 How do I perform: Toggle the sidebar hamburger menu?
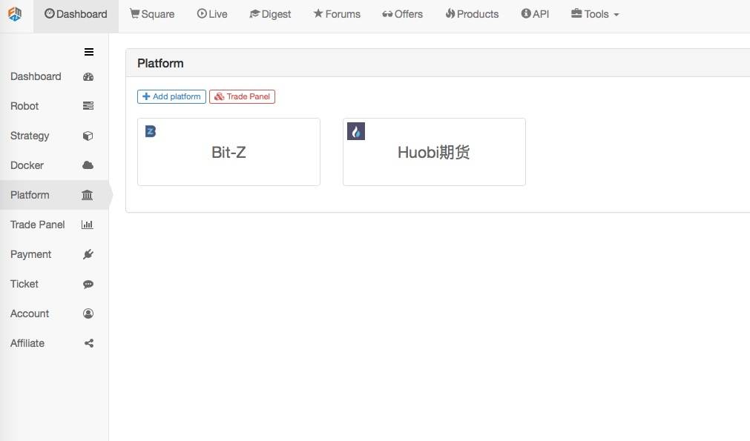[x=89, y=52]
